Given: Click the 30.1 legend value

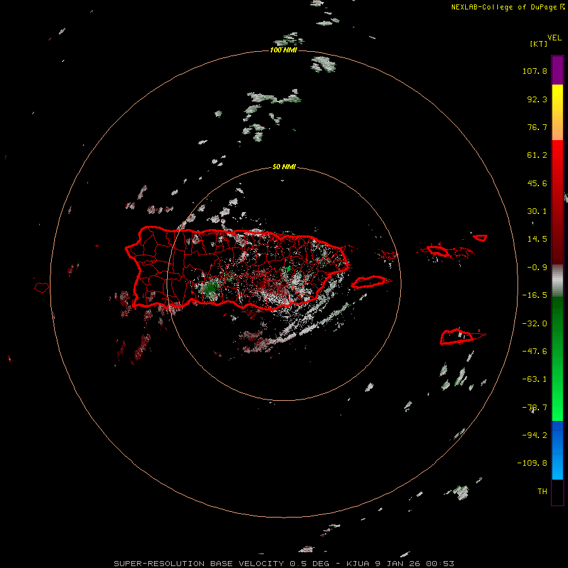Looking at the screenshot, I should (x=537, y=211).
